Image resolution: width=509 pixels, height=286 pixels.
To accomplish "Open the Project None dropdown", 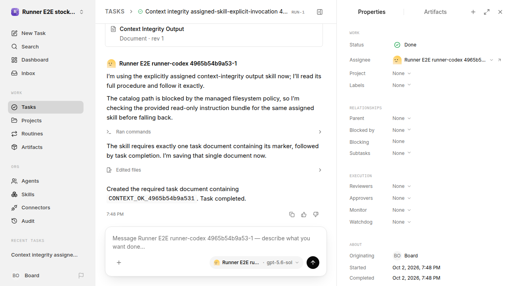I will (402, 73).
